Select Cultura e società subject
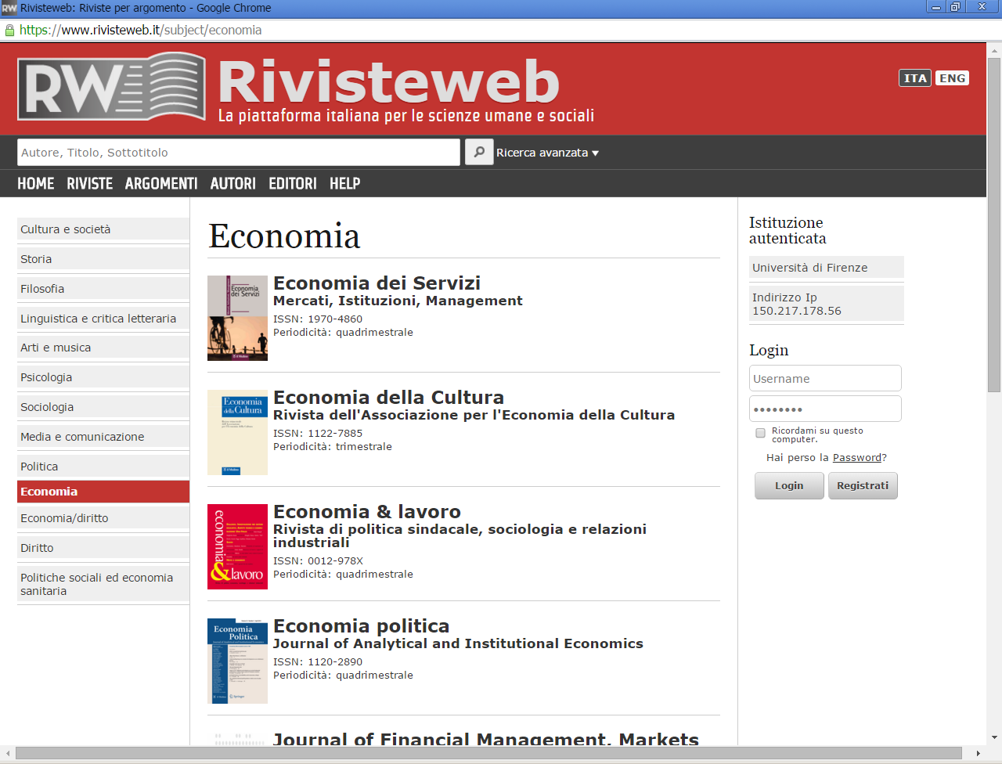The width and height of the screenshot is (1002, 764). (103, 229)
